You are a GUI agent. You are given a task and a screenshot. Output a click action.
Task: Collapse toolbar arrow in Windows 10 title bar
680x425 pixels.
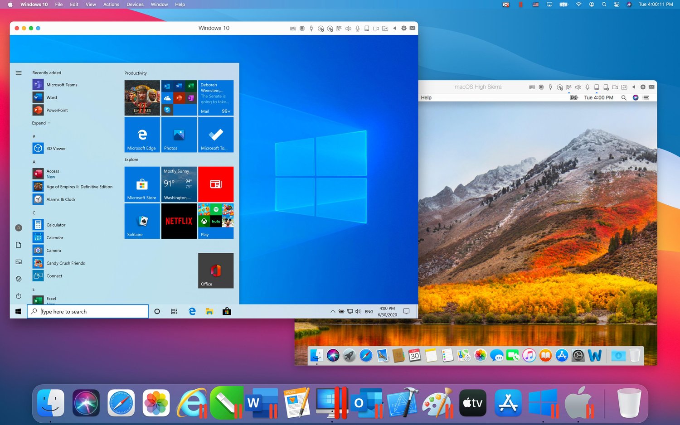[394, 28]
